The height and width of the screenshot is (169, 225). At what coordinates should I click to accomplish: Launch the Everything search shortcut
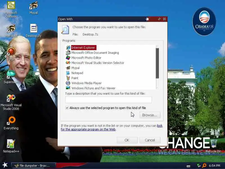click(x=11, y=123)
